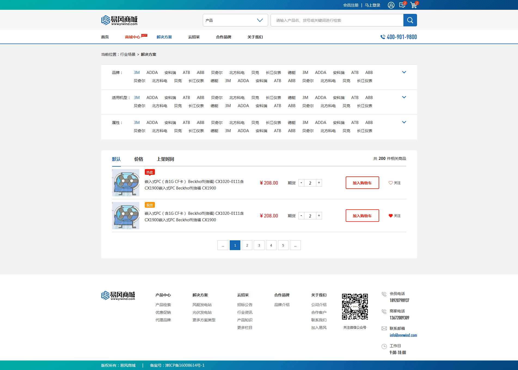Screen dimensions: 518x370
Task: Click the QR code image in footer
Action: (x=355, y=306)
